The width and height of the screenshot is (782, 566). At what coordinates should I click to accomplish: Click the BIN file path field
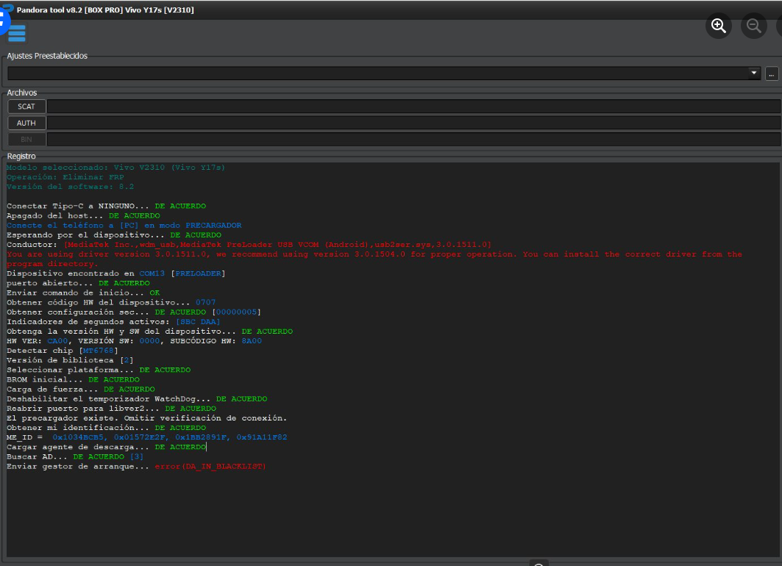click(x=413, y=140)
